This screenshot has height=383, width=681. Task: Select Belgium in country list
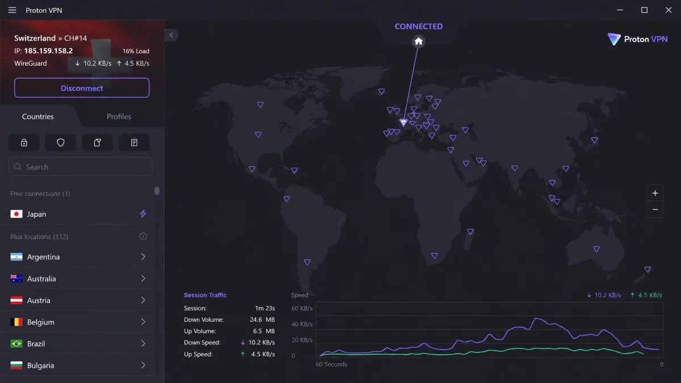(78, 322)
